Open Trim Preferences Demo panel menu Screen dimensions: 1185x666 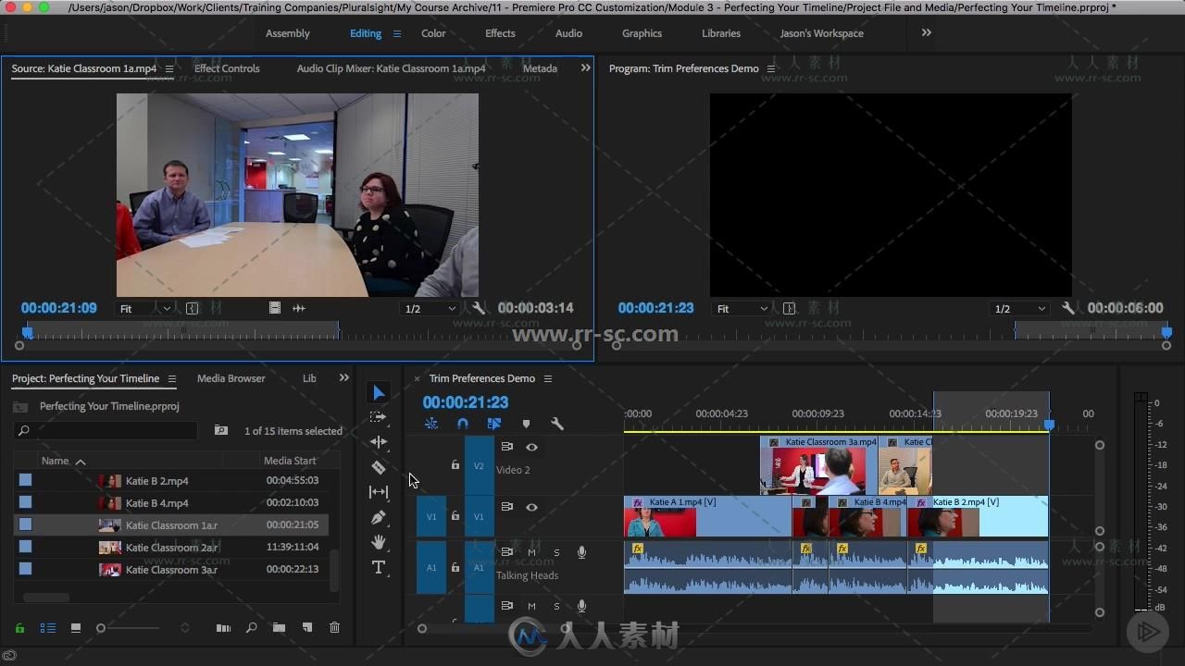pyautogui.click(x=547, y=378)
